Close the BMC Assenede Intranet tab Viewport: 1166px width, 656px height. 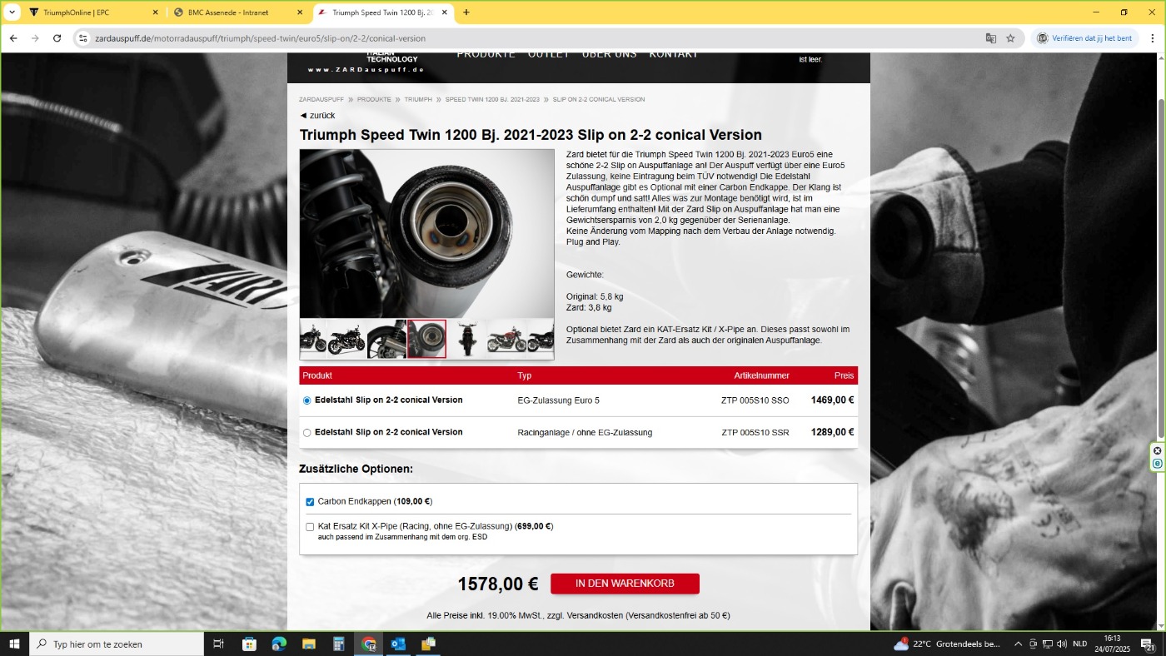pos(300,12)
